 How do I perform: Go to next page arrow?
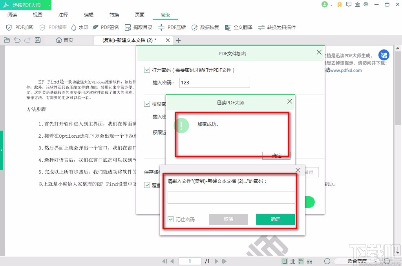pyautogui.click(x=217, y=261)
